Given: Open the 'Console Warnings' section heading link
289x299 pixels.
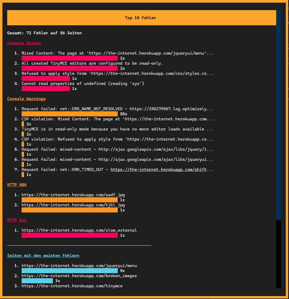Looking at the screenshot, I should (x=26, y=99).
